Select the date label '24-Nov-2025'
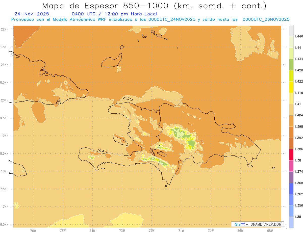303x234 pixels. coord(32,14)
